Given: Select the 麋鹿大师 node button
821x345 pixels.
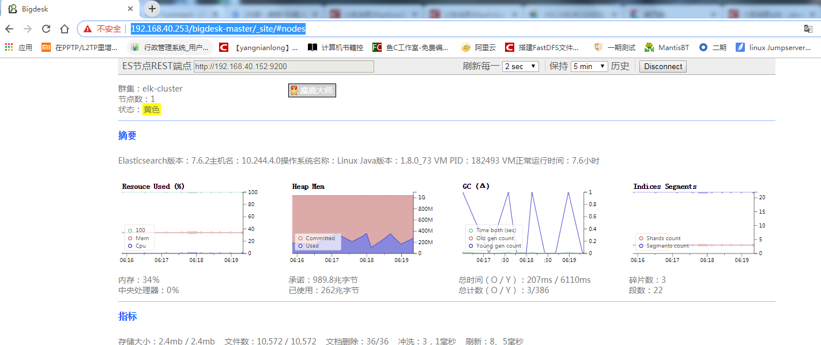Looking at the screenshot, I should tap(312, 90).
